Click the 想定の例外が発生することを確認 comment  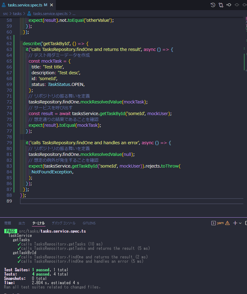click(x=64, y=160)
